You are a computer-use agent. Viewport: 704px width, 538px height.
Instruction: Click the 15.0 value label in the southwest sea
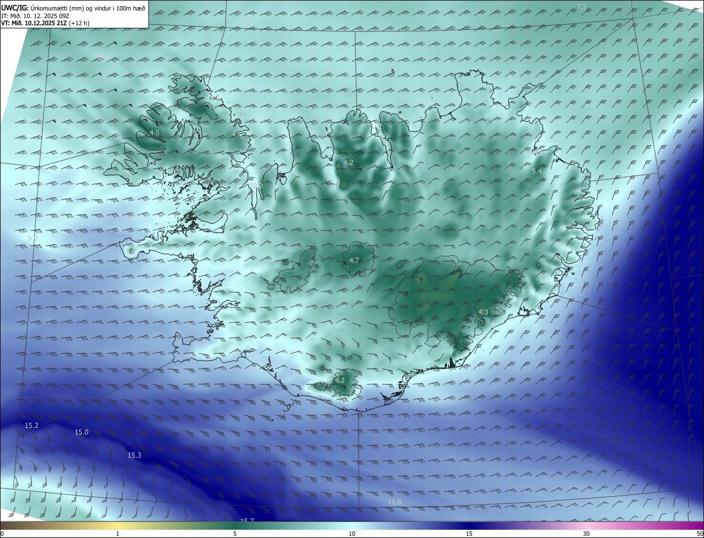point(81,432)
